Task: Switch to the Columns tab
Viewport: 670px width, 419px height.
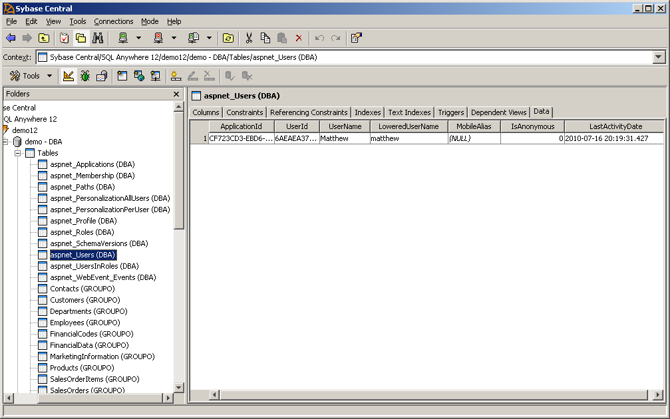Action: pos(206,112)
